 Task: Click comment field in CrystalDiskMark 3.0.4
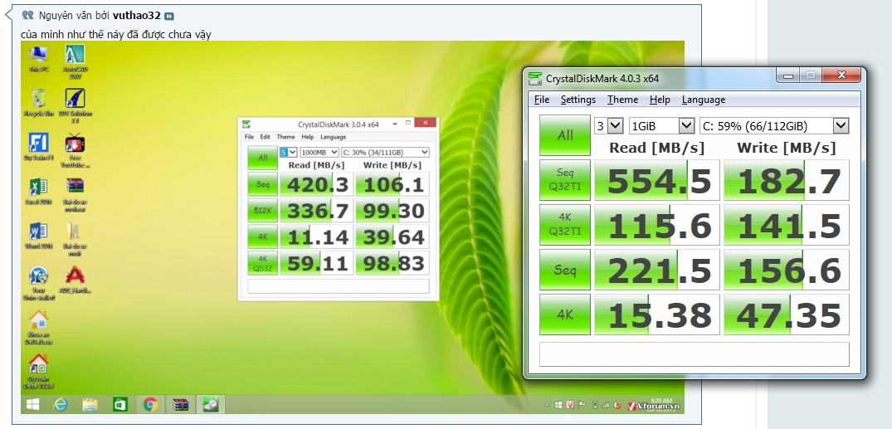[339, 285]
